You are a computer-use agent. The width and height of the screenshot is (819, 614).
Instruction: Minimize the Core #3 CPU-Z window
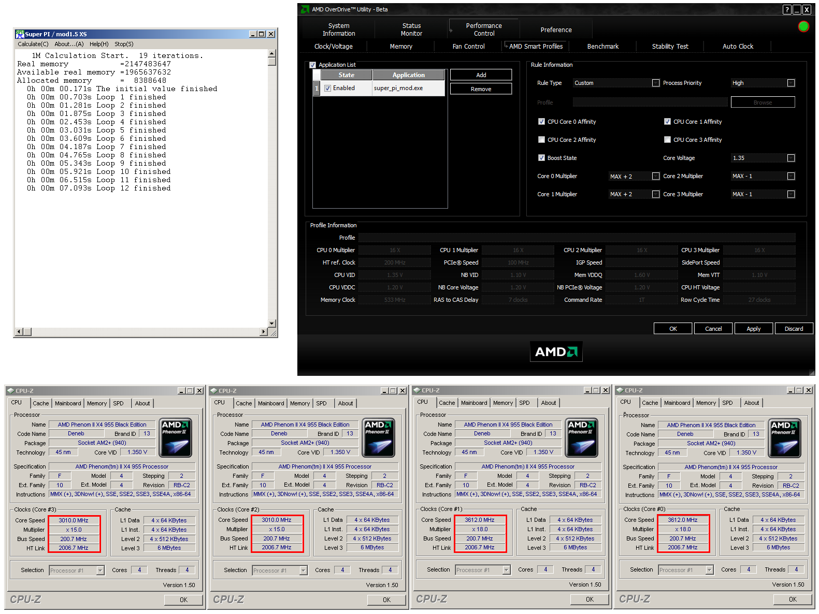182,391
